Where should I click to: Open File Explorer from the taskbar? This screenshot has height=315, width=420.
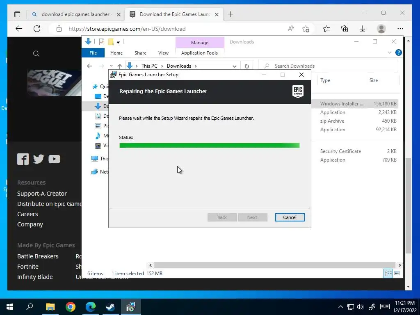pos(50,307)
